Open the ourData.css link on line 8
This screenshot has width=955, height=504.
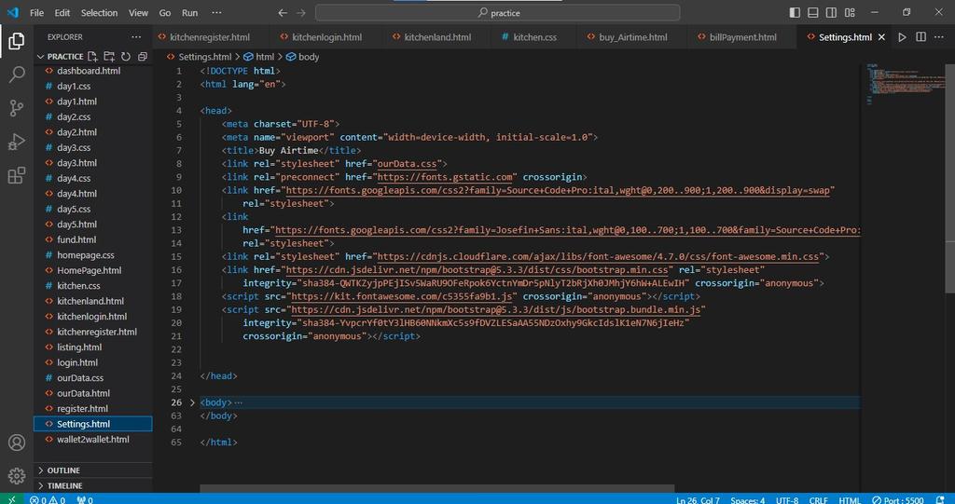click(x=407, y=164)
